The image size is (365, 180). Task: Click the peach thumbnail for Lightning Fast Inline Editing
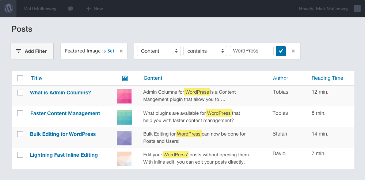click(124, 159)
